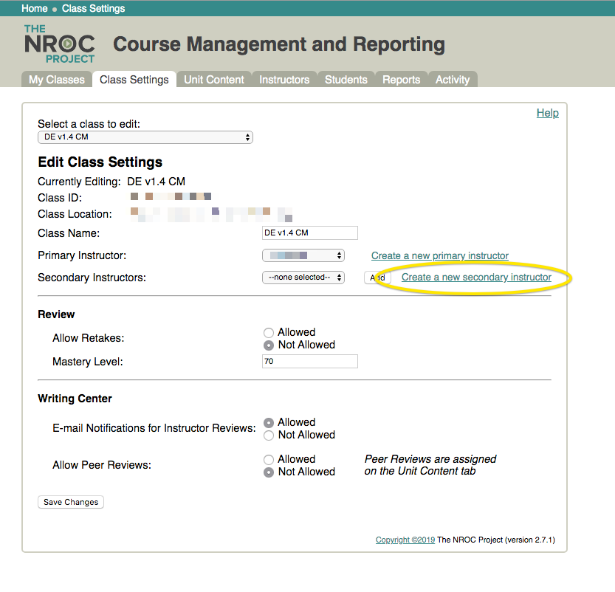
Task: Open the Unit Content tab
Action: (x=214, y=80)
